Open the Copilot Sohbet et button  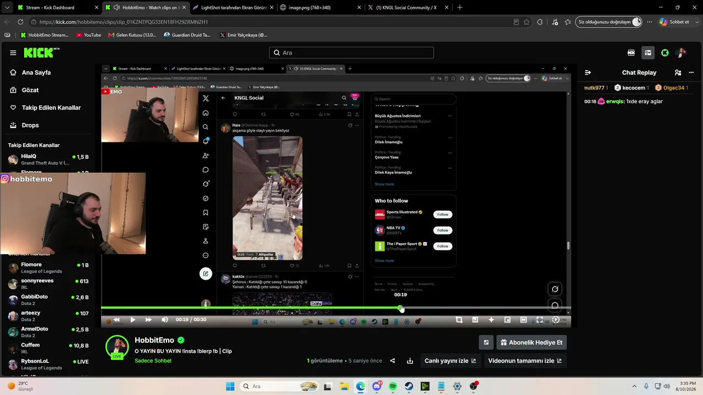(675, 22)
